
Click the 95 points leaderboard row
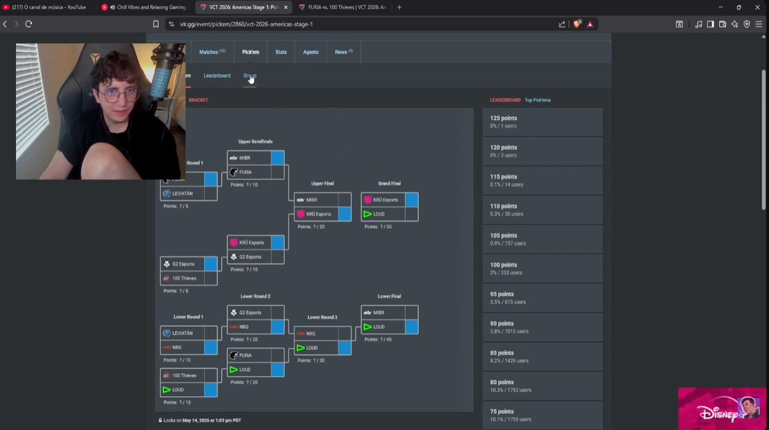tap(543, 298)
